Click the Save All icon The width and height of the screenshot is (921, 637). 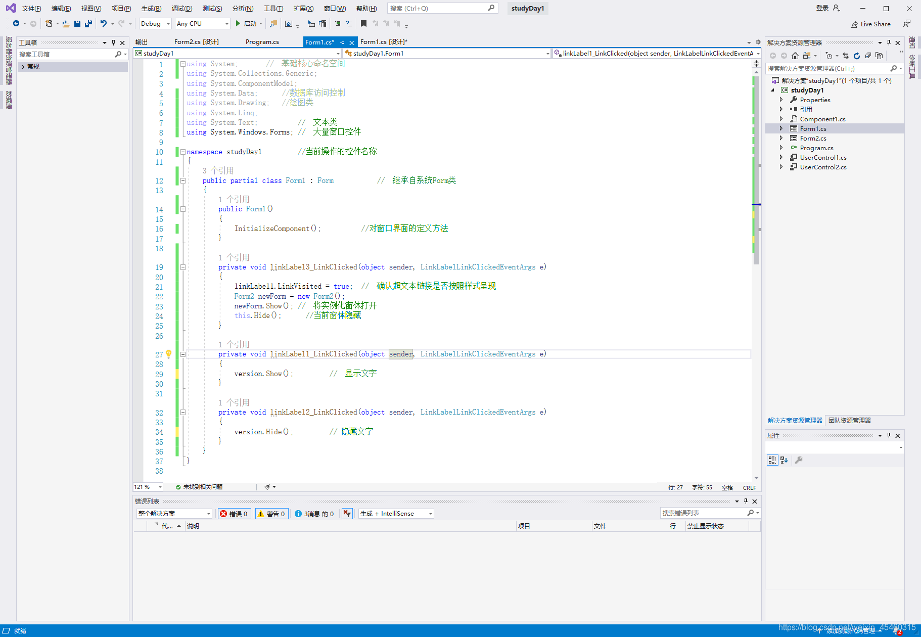click(88, 24)
